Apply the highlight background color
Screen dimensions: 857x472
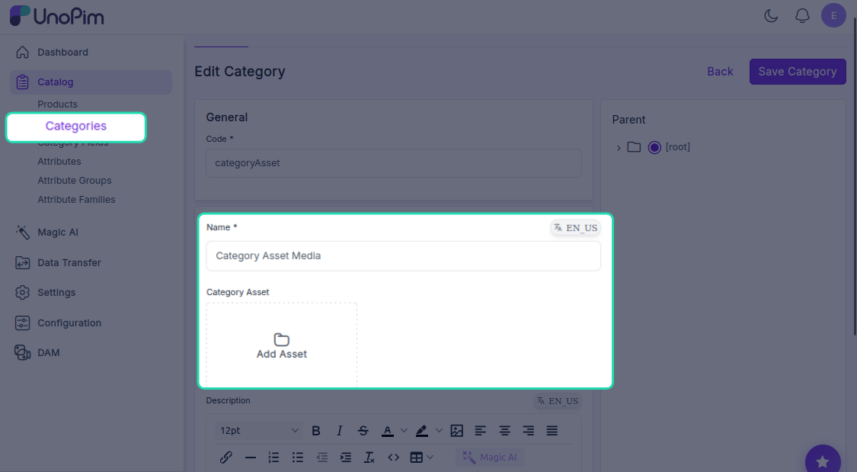pos(421,431)
